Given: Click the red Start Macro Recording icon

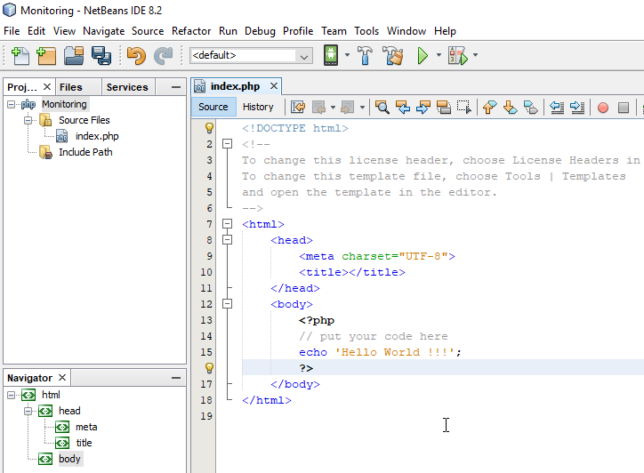Looking at the screenshot, I should [x=603, y=108].
